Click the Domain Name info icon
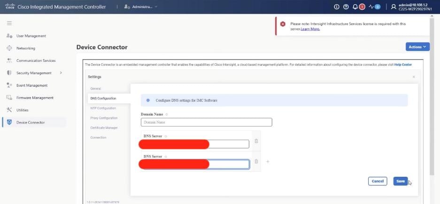Image resolution: width=440 pixels, height=204 pixels. click(x=167, y=114)
